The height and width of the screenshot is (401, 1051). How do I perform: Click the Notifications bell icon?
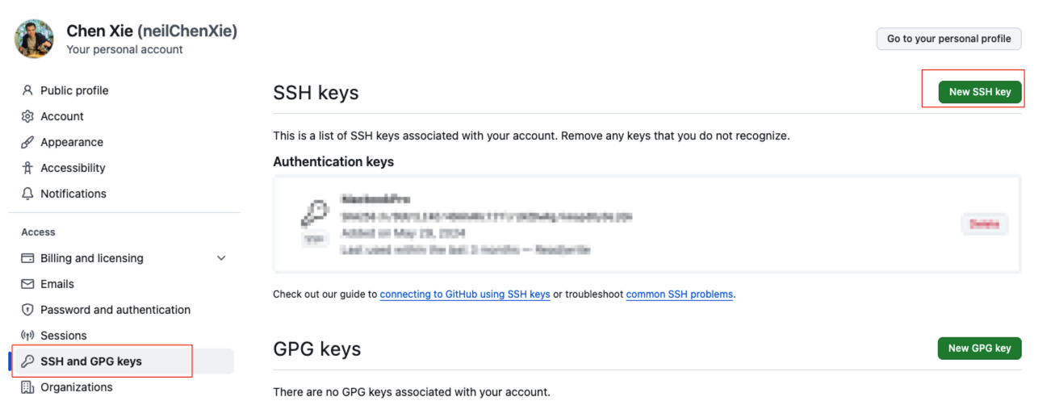pos(28,194)
